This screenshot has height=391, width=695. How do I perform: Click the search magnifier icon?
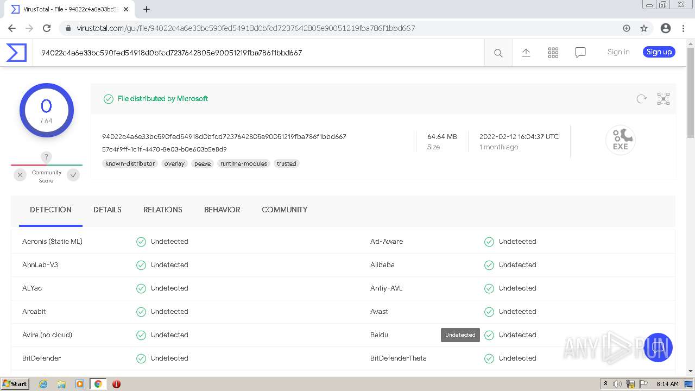coord(498,53)
